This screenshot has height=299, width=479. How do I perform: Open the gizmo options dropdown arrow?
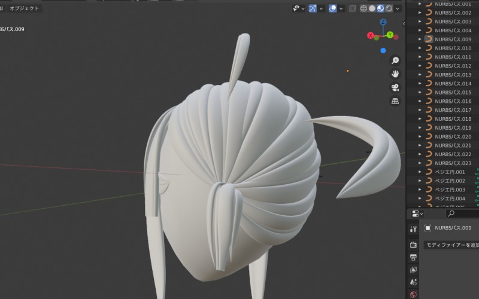pos(321,8)
